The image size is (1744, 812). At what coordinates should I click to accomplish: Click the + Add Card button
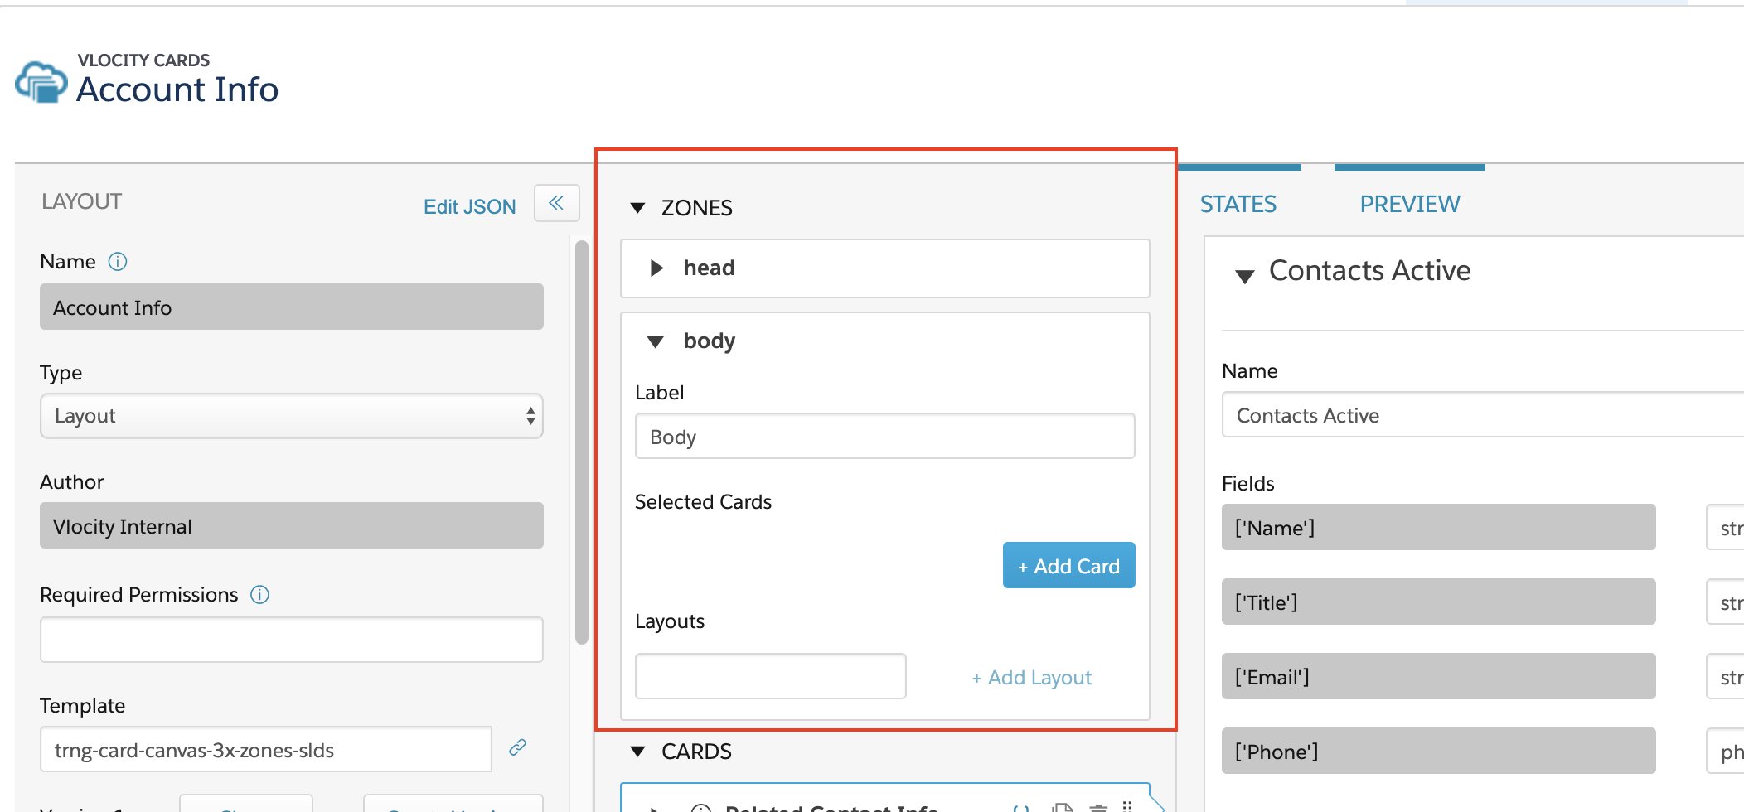[1069, 565]
